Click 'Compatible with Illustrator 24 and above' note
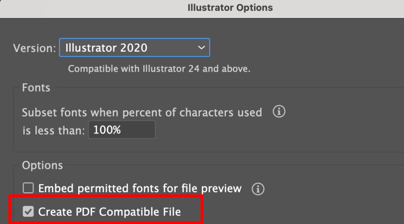 tap(159, 69)
